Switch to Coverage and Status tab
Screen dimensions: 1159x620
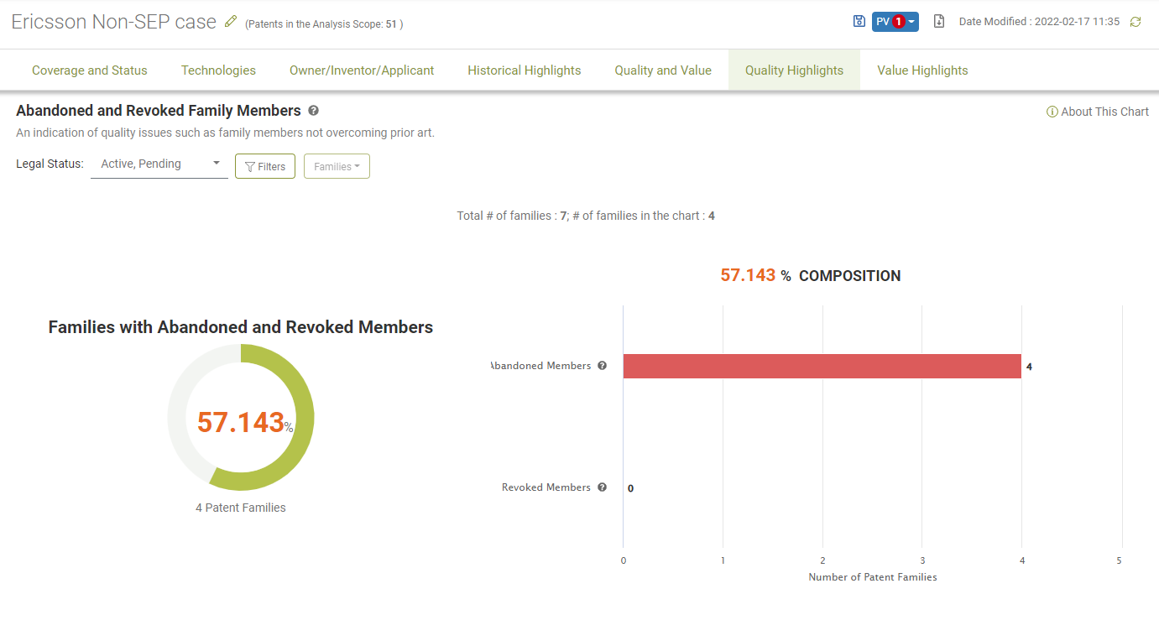pyautogui.click(x=90, y=70)
